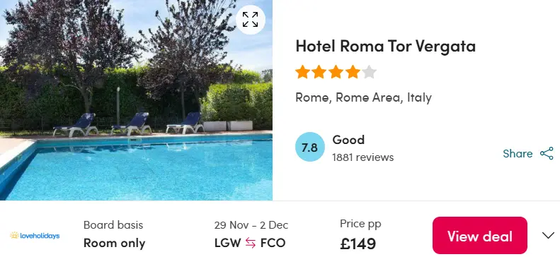
Task: Click the first orange rating star
Action: pyautogui.click(x=302, y=72)
